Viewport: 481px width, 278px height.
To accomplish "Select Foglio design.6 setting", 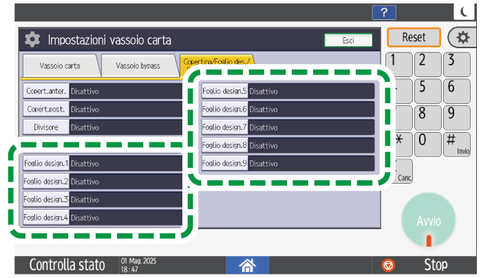I will pos(224,109).
